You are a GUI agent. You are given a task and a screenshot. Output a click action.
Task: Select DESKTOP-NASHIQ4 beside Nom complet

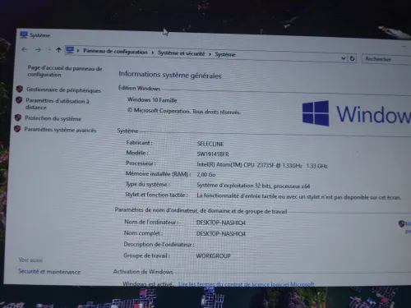(x=221, y=234)
